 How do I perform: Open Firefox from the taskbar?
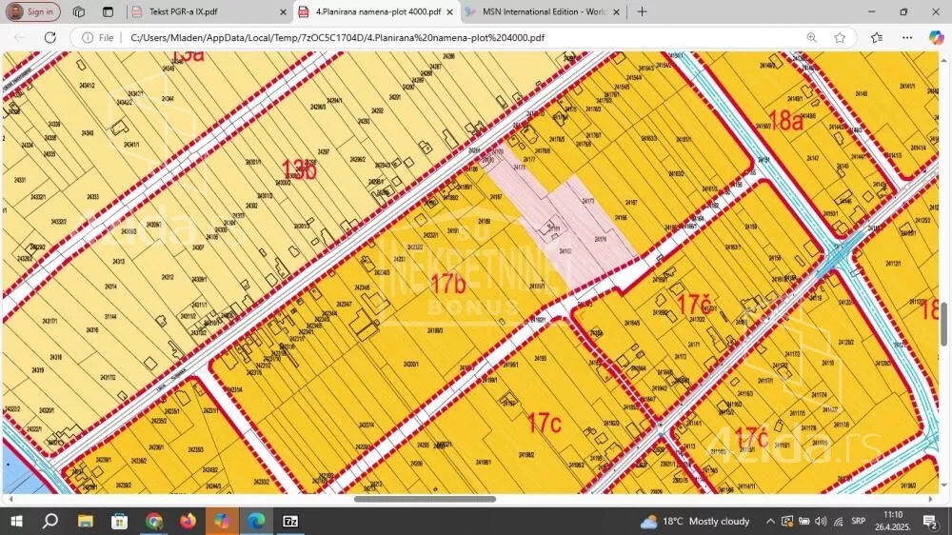(x=188, y=521)
